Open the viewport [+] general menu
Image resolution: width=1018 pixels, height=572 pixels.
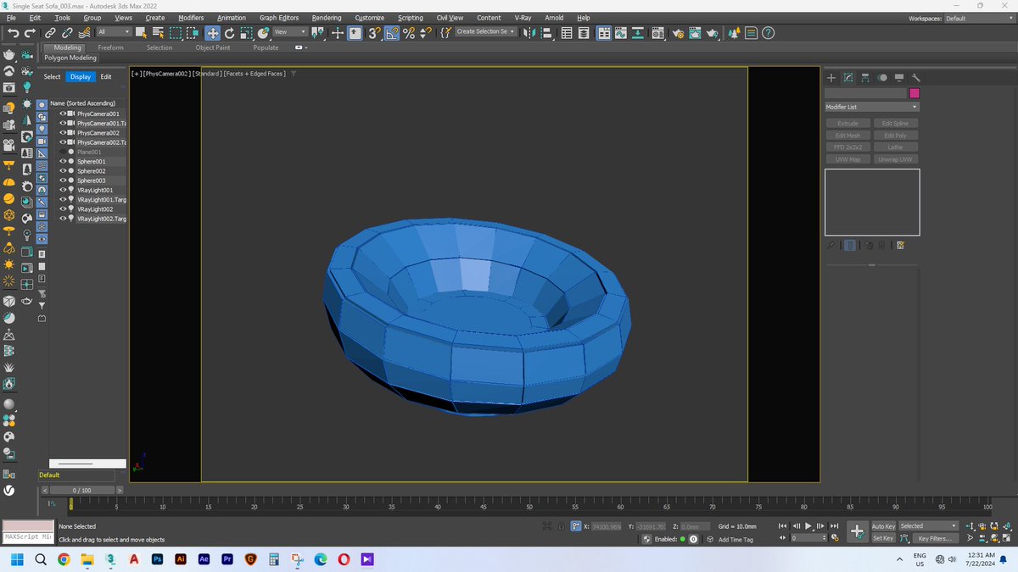[136, 74]
